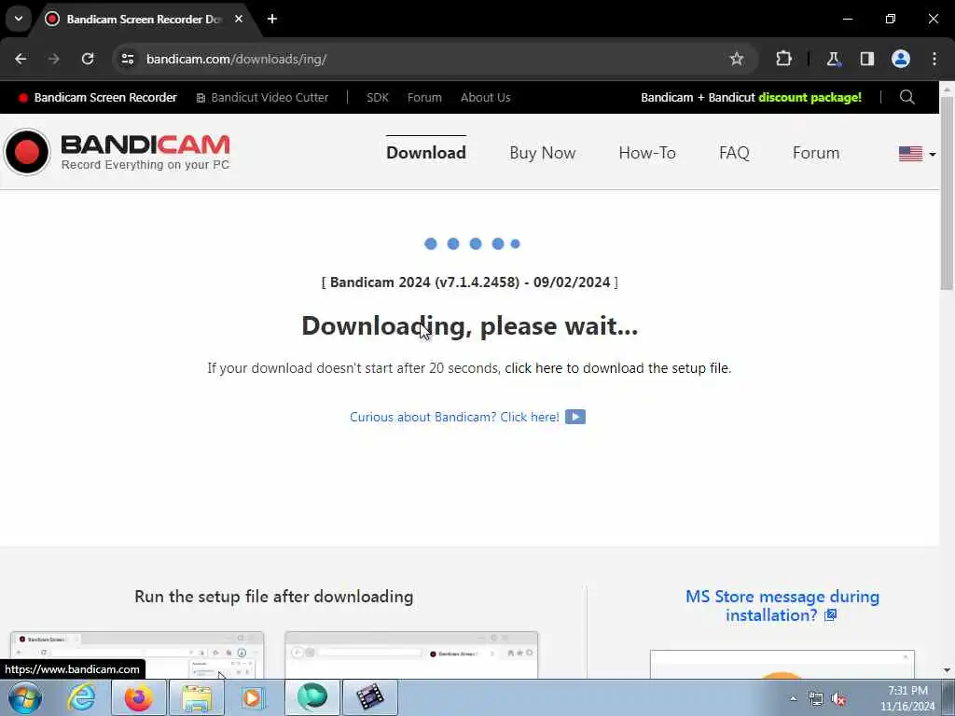Show hidden system tray icons arrow
The image size is (955, 716).
(793, 699)
